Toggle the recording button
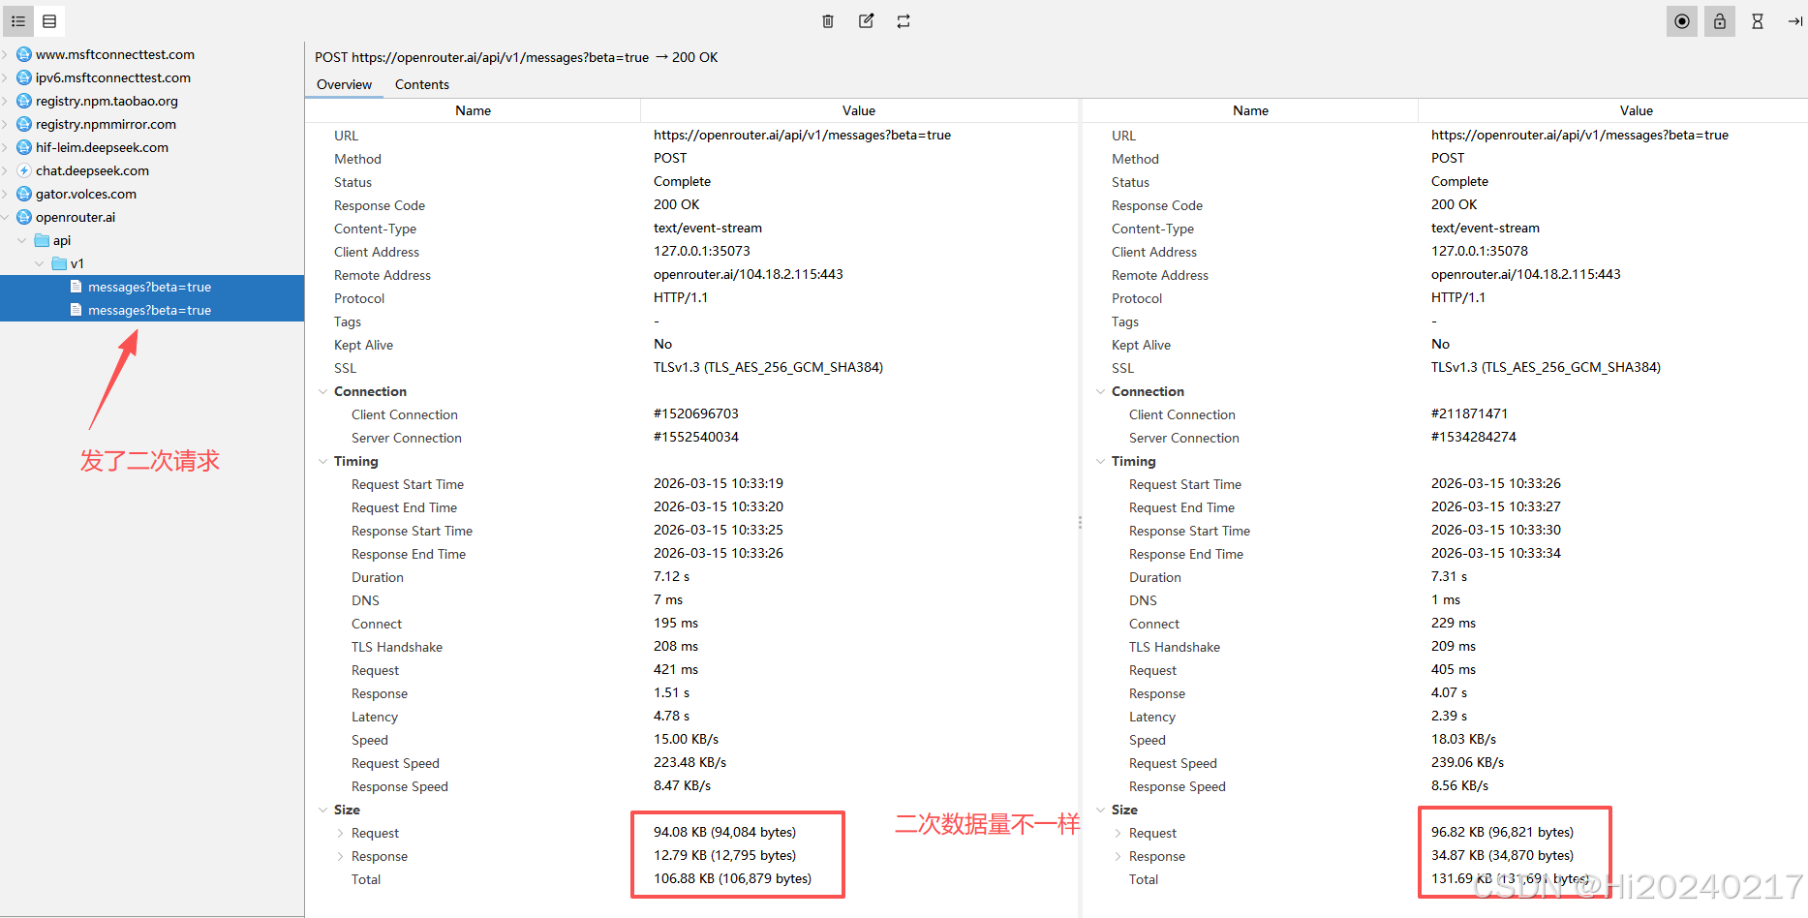This screenshot has height=918, width=1808. 1682,21
